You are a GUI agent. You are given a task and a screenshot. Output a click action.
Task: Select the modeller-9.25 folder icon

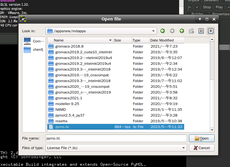(51, 104)
